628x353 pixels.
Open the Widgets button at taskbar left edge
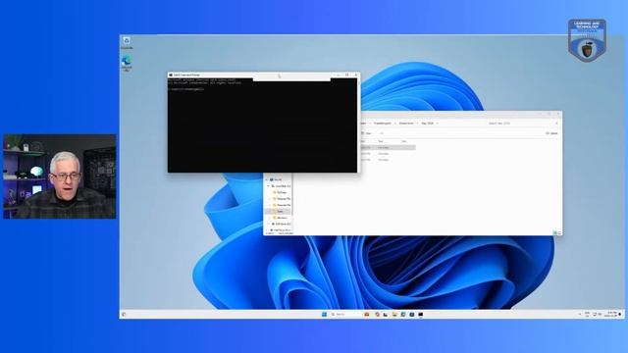click(124, 314)
